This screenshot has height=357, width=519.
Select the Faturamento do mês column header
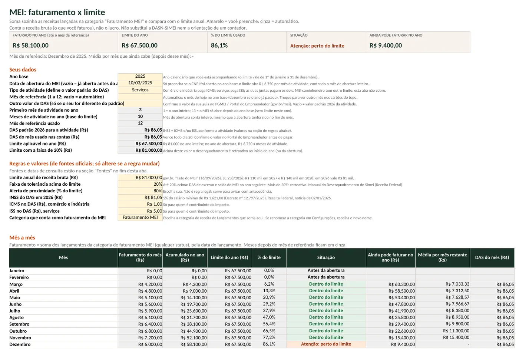[x=140, y=257]
